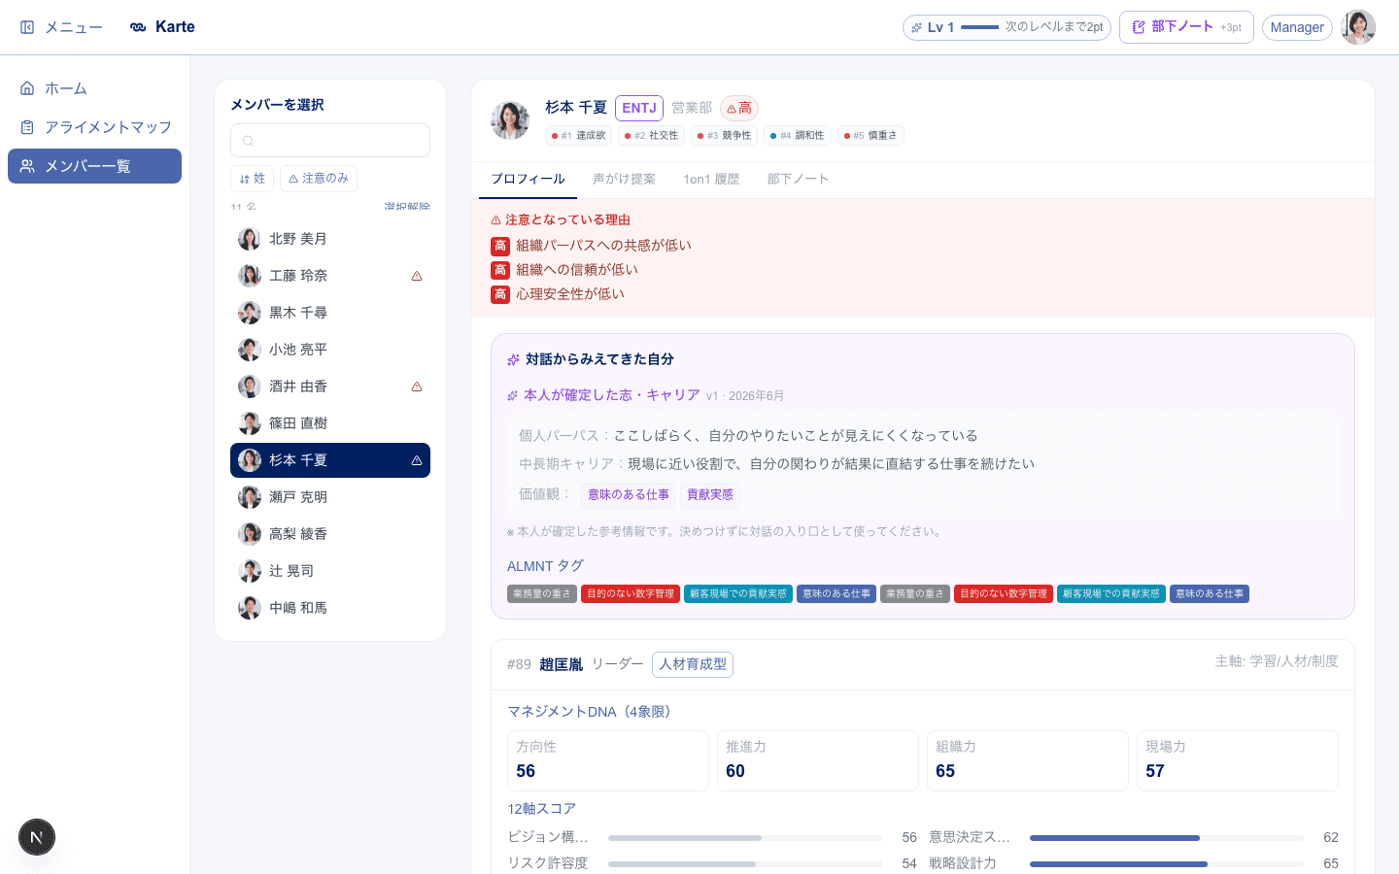Click the 注意となっている理由 warning icon
The width and height of the screenshot is (1399, 874).
pos(495,220)
